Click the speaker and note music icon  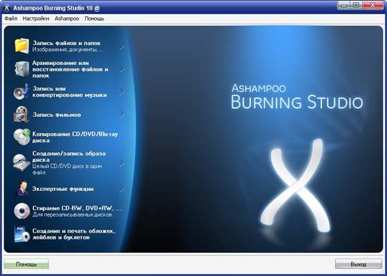coord(21,92)
